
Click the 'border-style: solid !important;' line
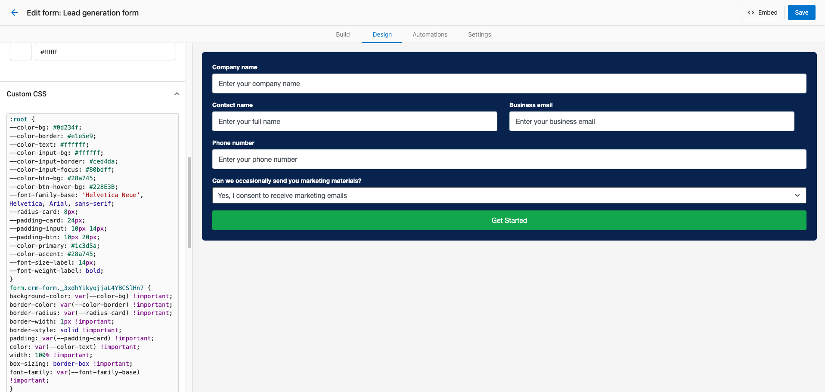click(x=65, y=330)
